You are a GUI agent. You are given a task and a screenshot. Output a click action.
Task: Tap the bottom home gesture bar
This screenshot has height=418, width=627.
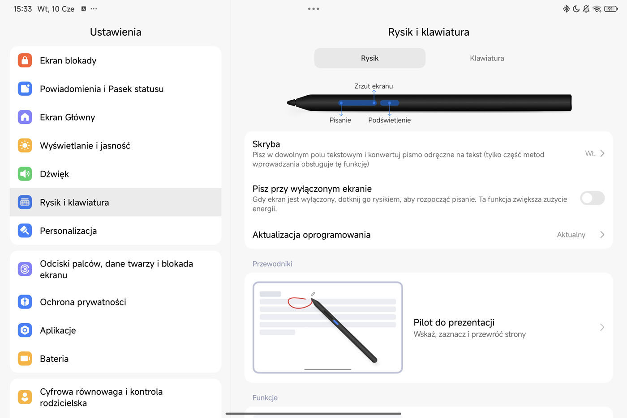[x=313, y=414]
